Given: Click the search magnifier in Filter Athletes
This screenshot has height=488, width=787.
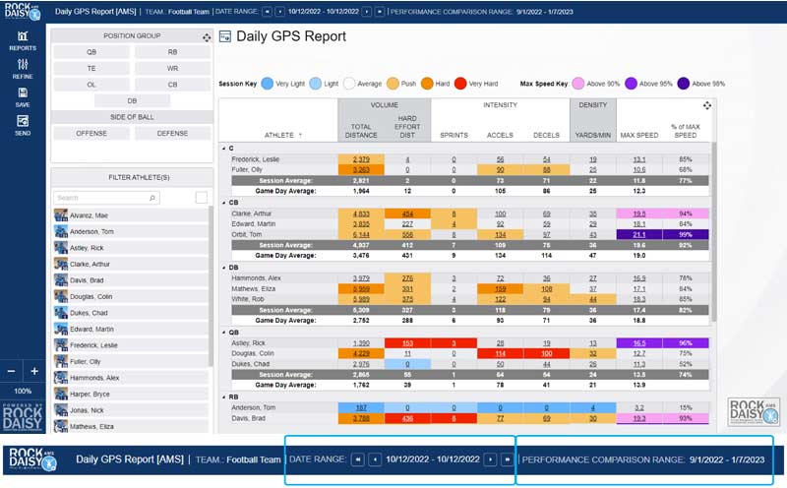Looking at the screenshot, I should tap(152, 198).
